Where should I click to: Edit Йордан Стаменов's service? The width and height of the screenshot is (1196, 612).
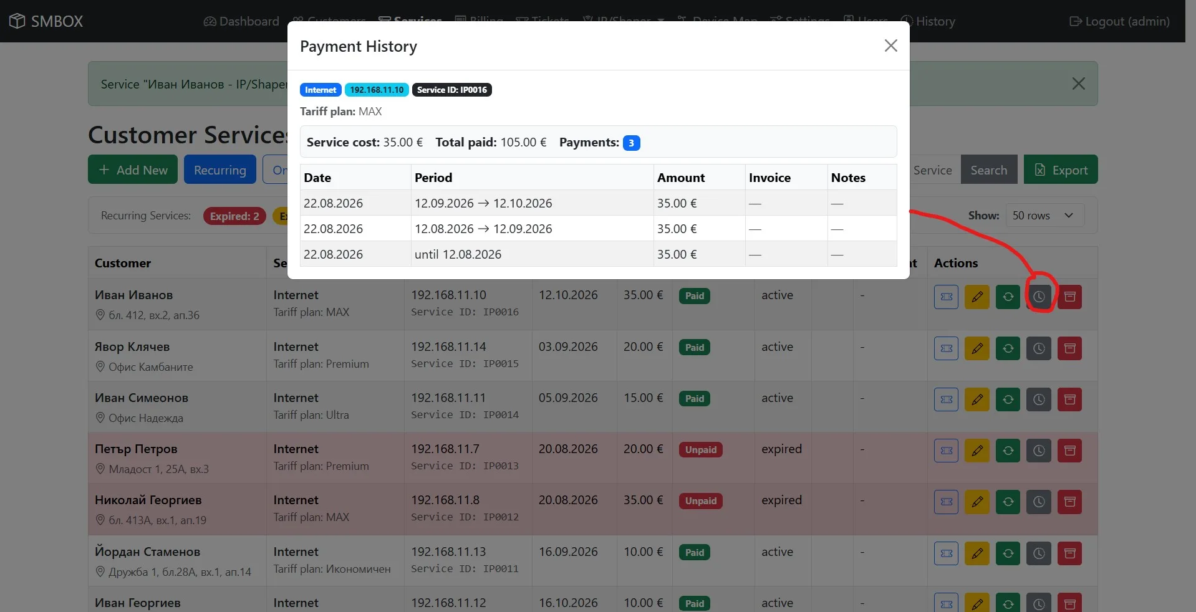click(977, 553)
